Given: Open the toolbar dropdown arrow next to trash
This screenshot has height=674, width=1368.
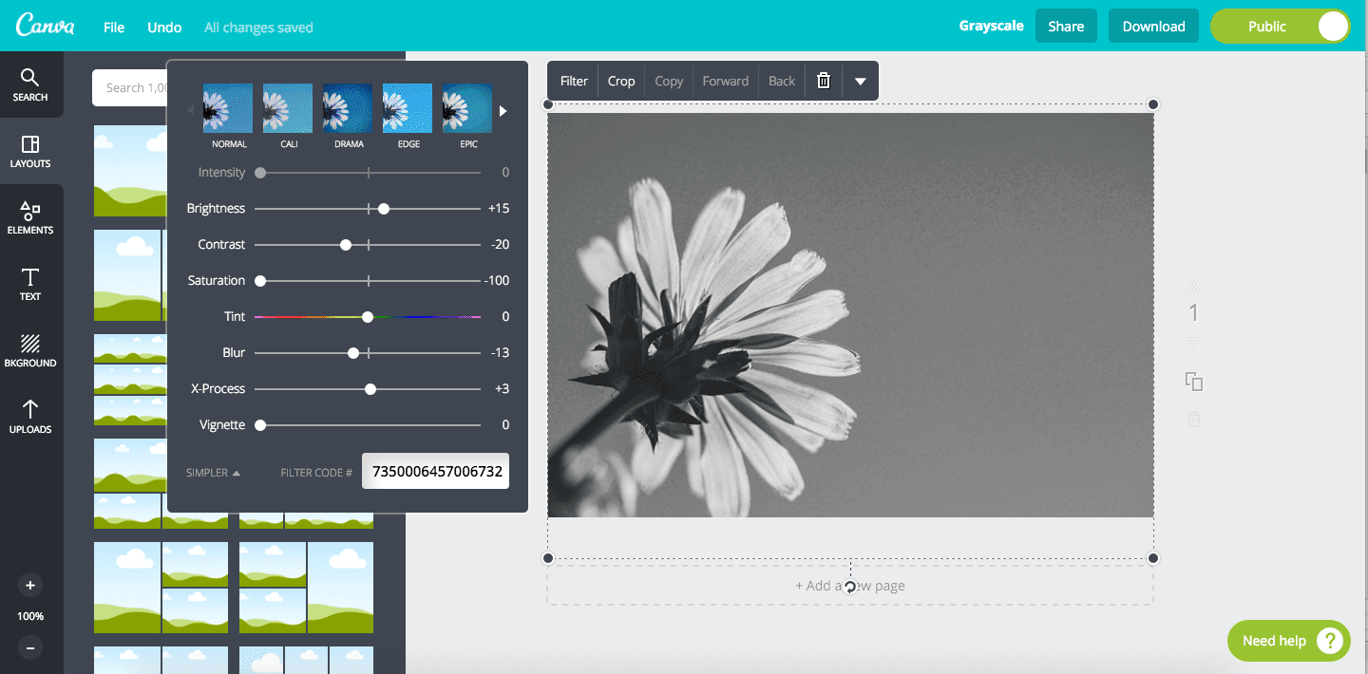Looking at the screenshot, I should click(860, 81).
